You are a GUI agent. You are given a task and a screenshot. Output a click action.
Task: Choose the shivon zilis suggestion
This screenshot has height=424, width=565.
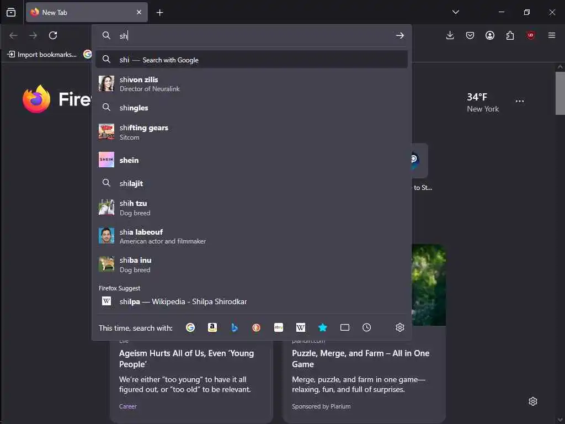pyautogui.click(x=252, y=84)
